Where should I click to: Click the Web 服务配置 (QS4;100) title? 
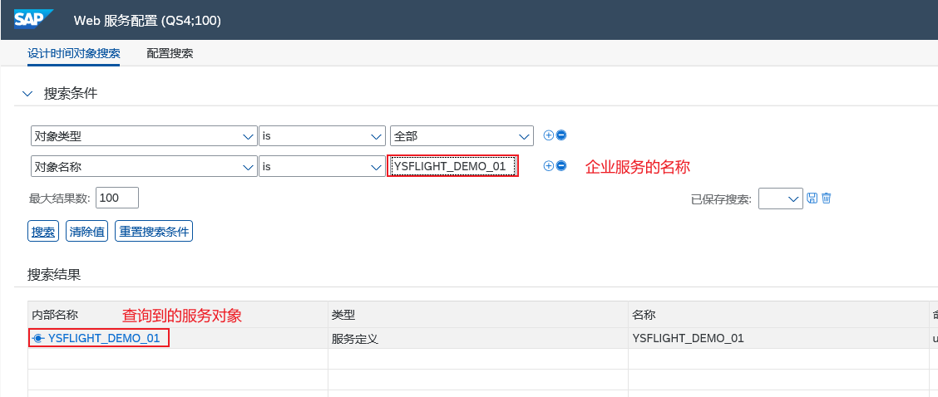point(147,20)
